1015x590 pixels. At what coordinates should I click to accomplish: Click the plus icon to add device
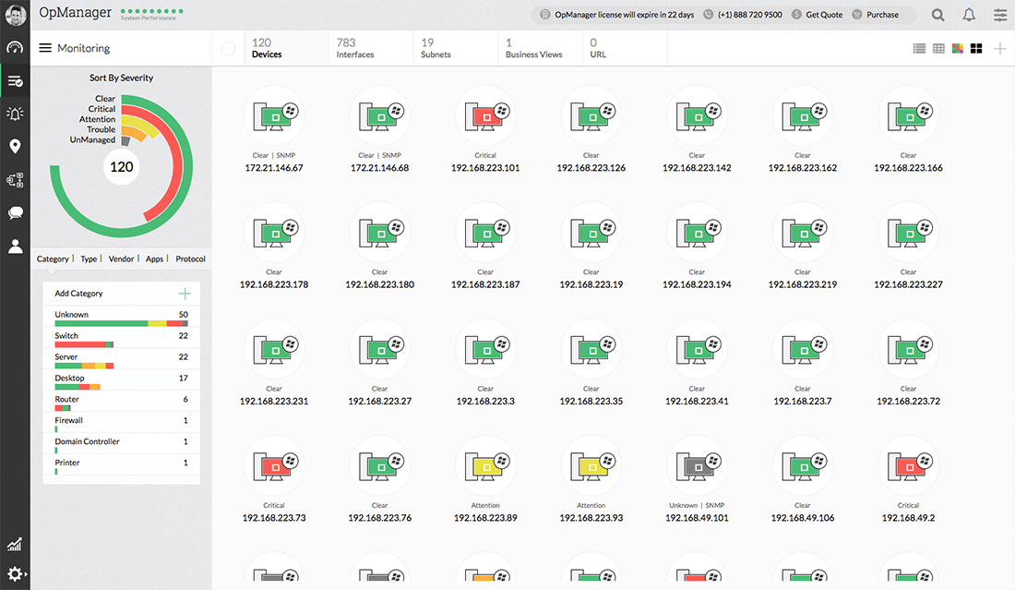click(999, 49)
